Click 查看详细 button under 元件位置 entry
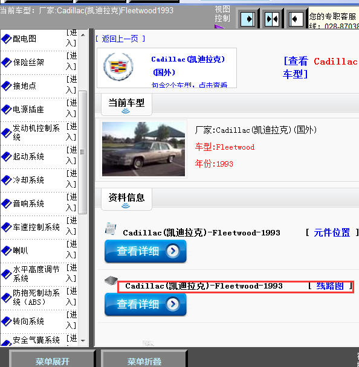Image resolution: width=359 pixels, height=367 pixels. point(146,251)
